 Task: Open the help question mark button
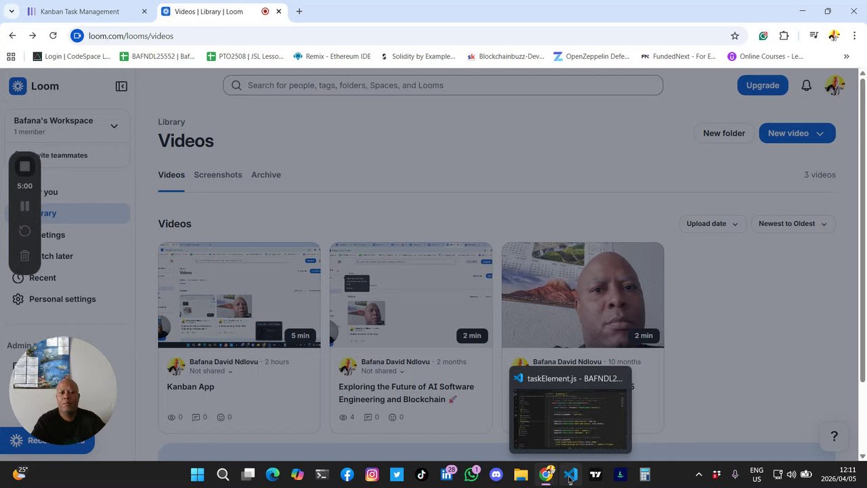834,436
